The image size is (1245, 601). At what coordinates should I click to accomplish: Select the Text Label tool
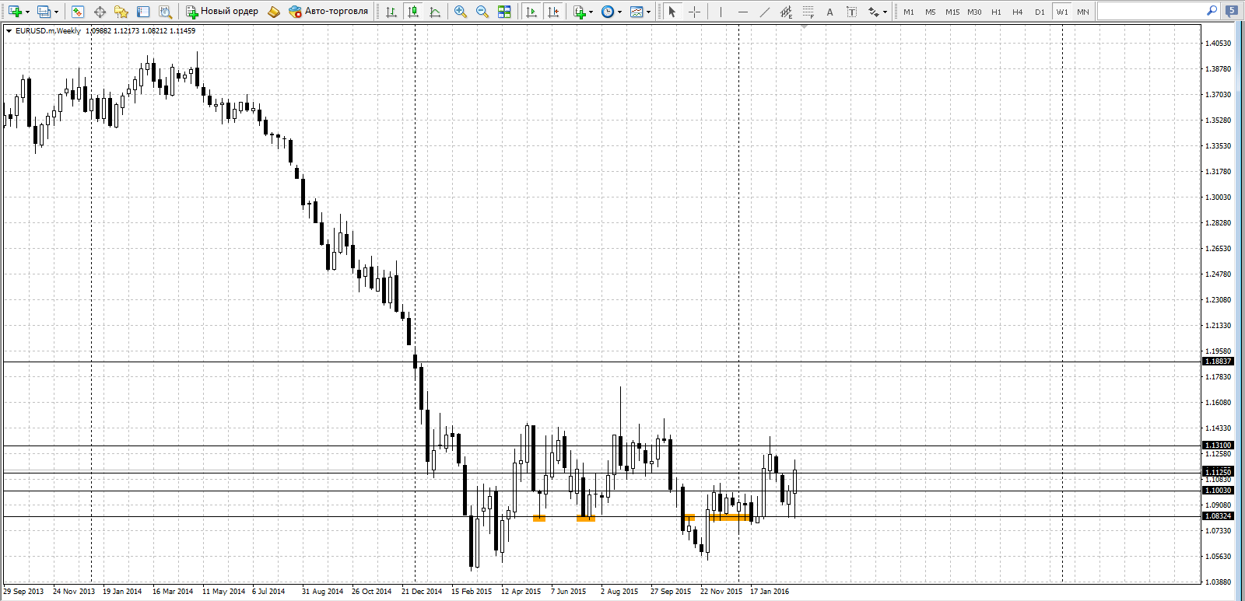click(851, 12)
